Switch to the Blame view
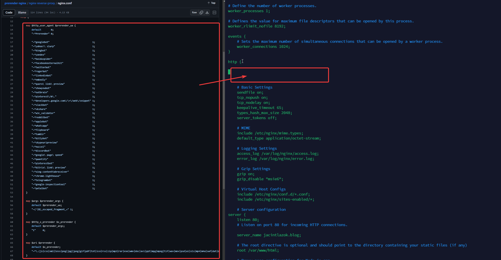Image resolution: width=501 pixels, height=260 pixels. click(22, 12)
